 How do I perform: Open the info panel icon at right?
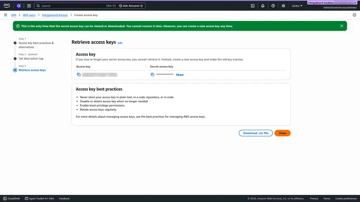click(354, 15)
